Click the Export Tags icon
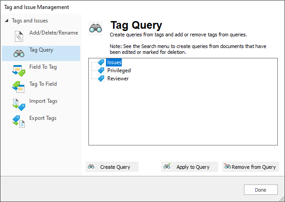Viewport: 285px width, 202px height. [x=19, y=122]
